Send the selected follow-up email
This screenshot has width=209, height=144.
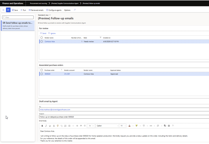click(x=43, y=33)
